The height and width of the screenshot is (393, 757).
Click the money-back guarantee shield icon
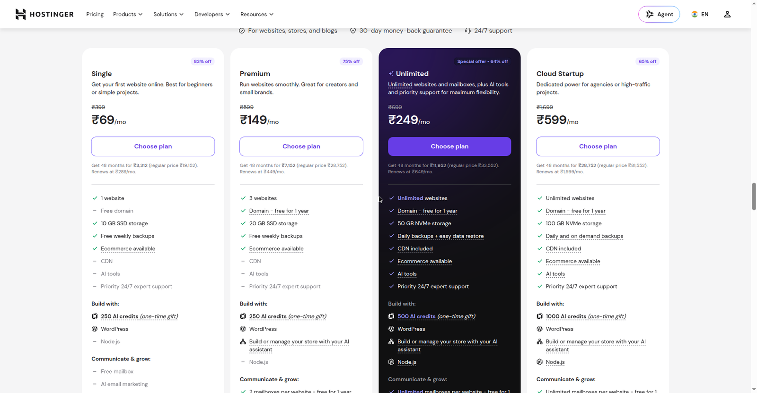pos(353,31)
